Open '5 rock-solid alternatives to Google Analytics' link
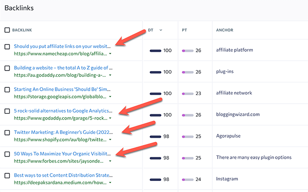Viewport: 308px width, 192px height. coord(62,111)
